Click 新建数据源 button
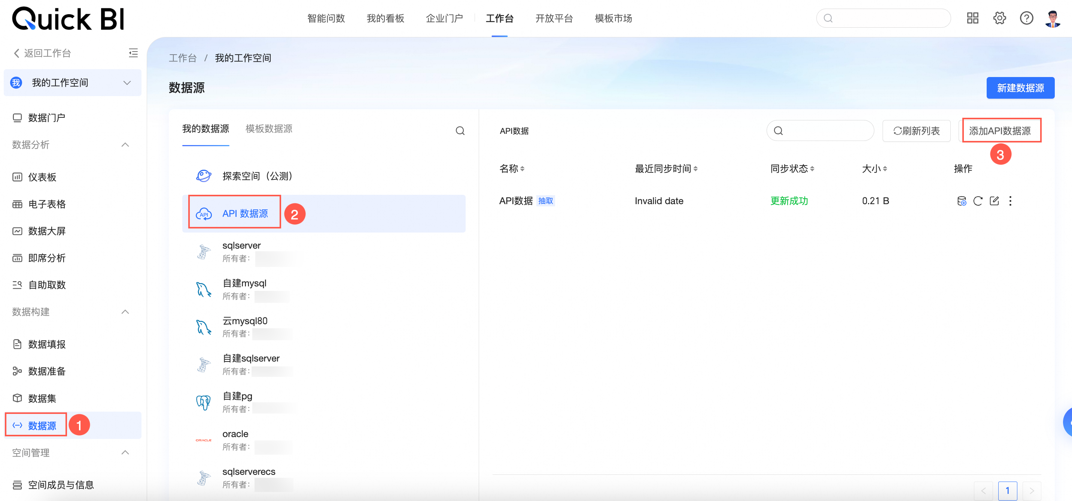The image size is (1072, 501). tap(1020, 88)
